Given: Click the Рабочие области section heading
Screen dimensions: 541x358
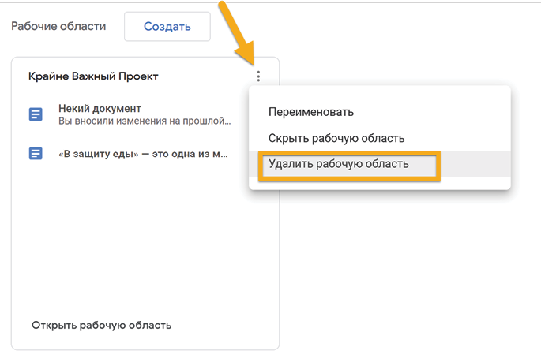Looking at the screenshot, I should pos(58,26).
